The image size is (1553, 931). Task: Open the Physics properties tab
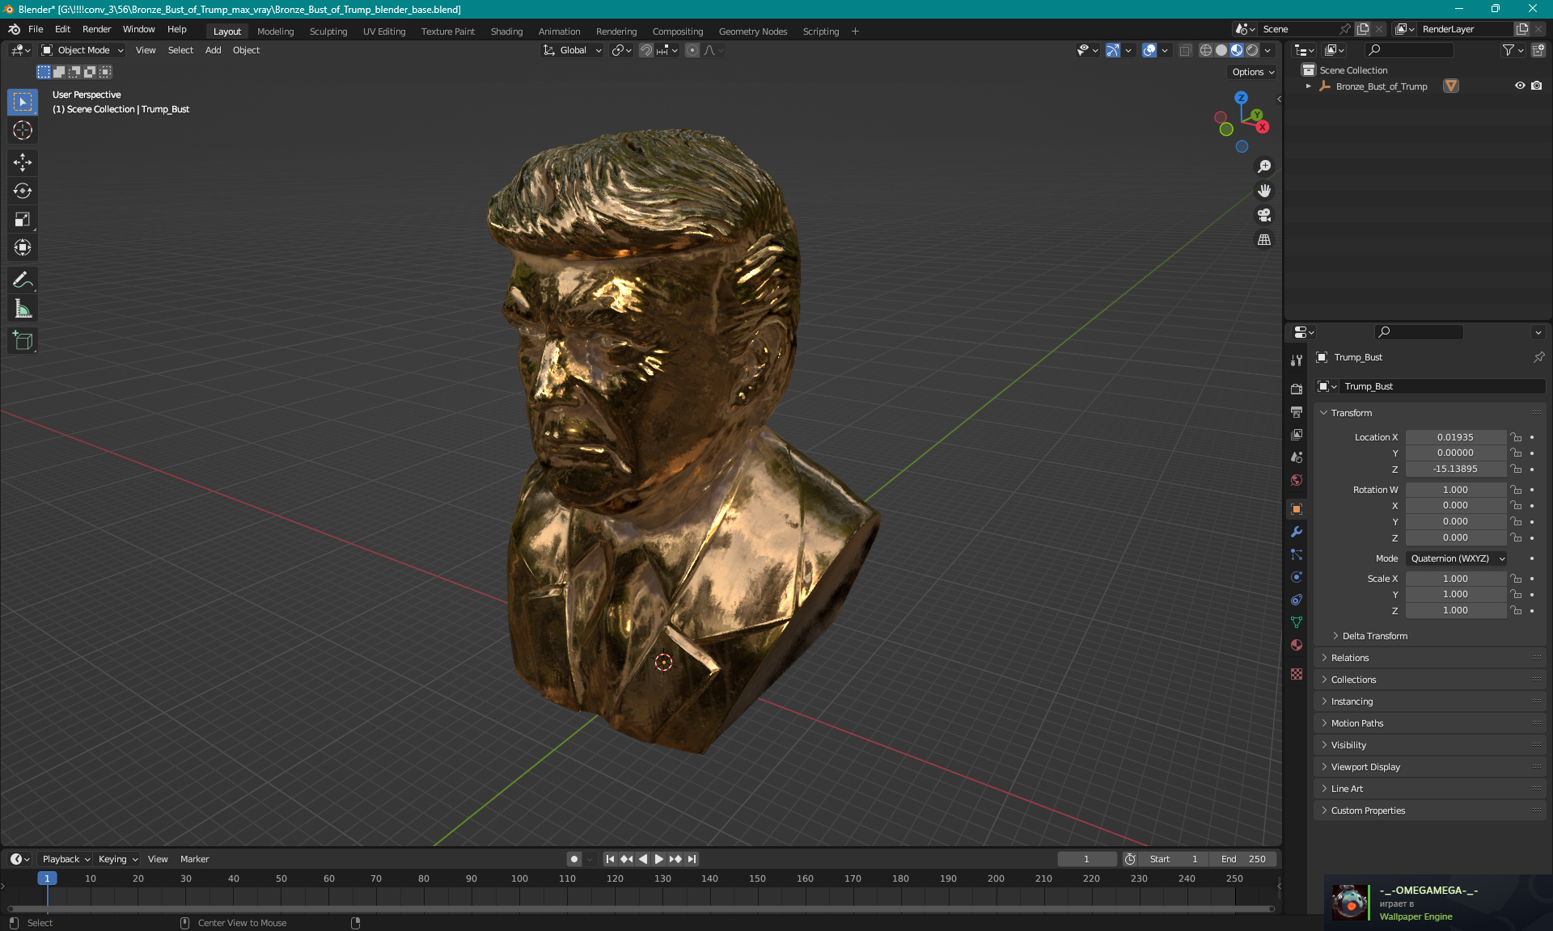(1297, 577)
